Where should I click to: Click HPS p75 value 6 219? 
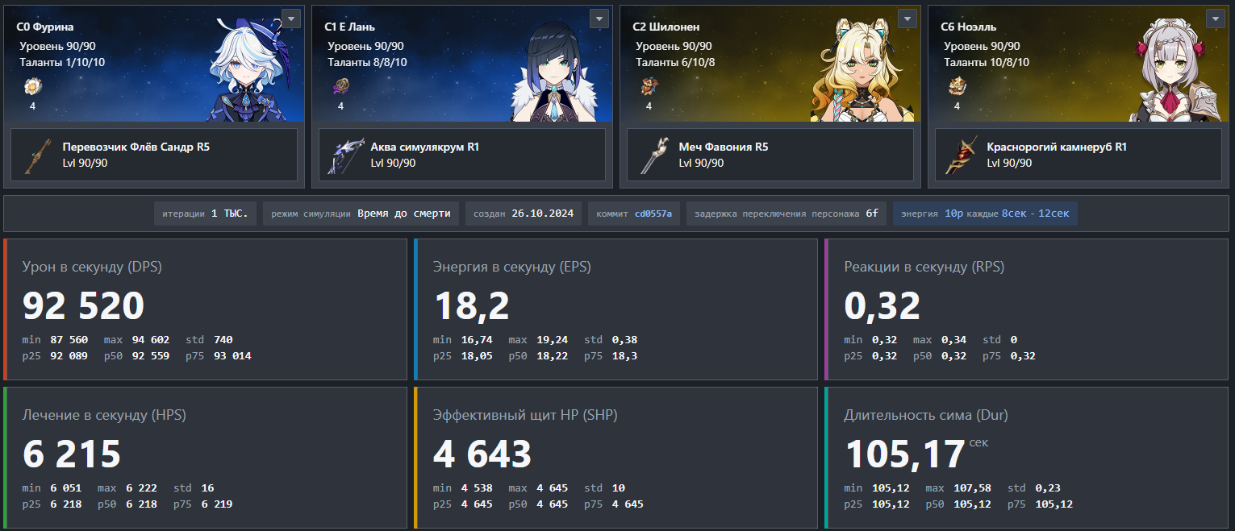click(217, 504)
